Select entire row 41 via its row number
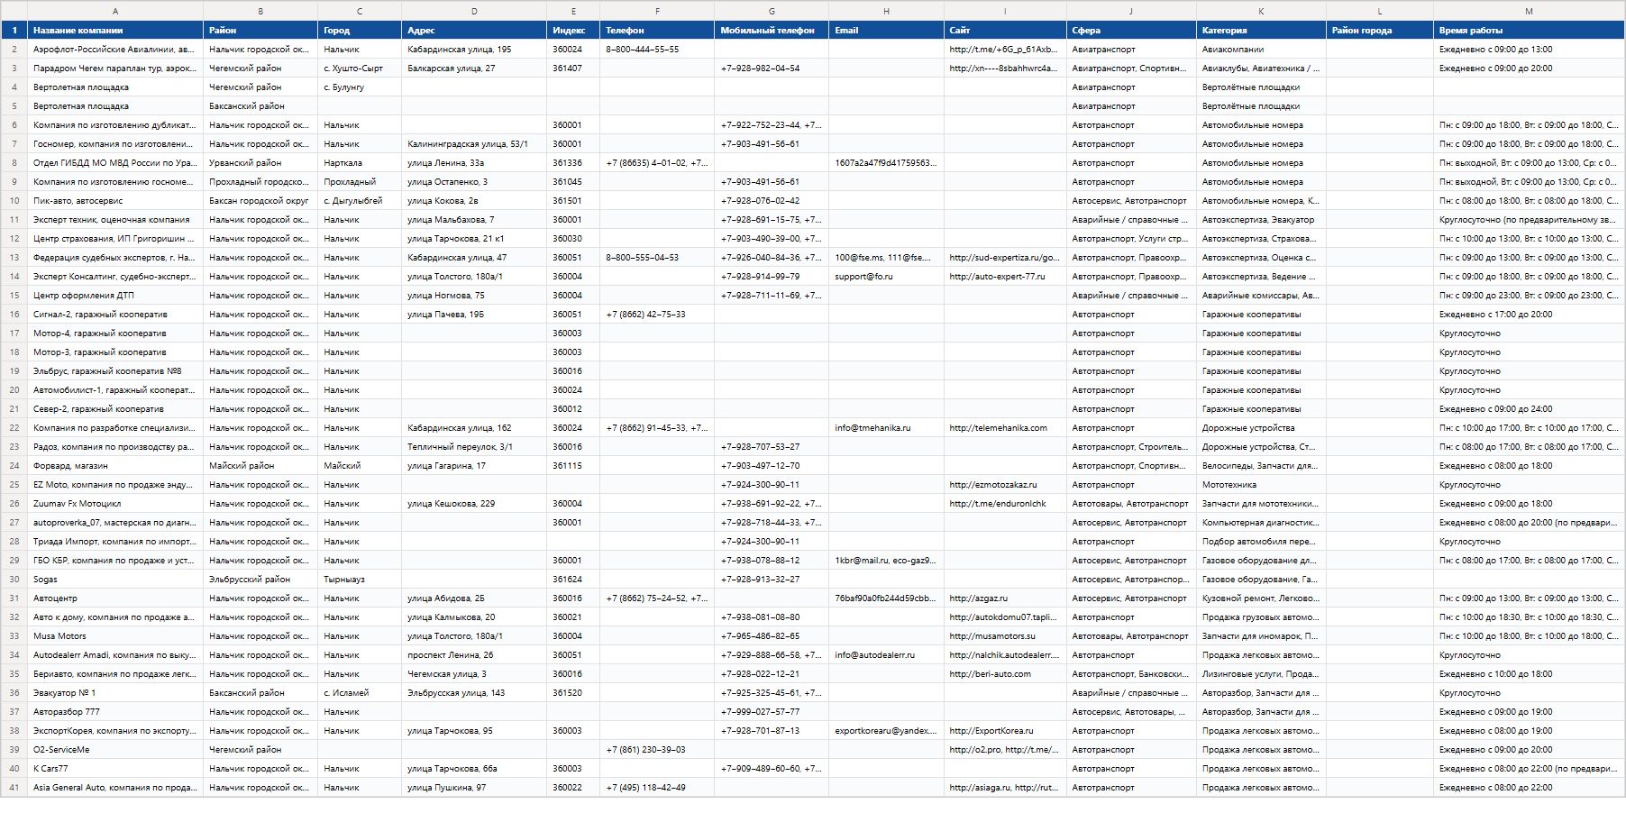This screenshot has width=1626, height=813. (x=14, y=788)
